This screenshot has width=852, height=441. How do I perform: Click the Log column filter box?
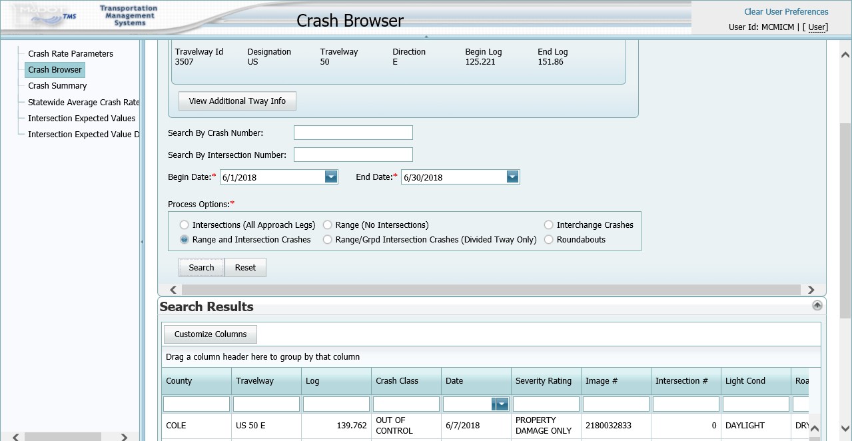click(x=336, y=404)
